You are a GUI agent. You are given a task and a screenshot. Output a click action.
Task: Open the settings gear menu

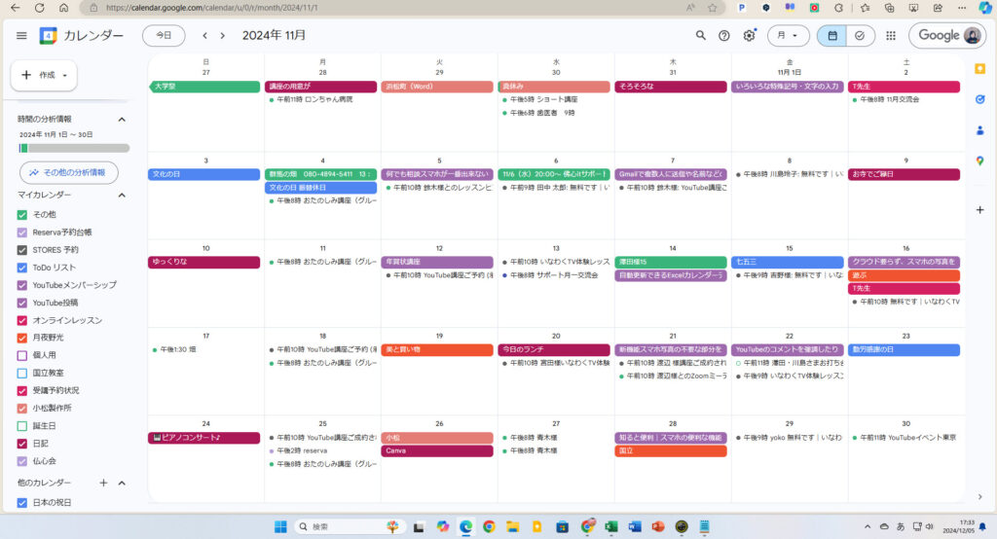749,35
